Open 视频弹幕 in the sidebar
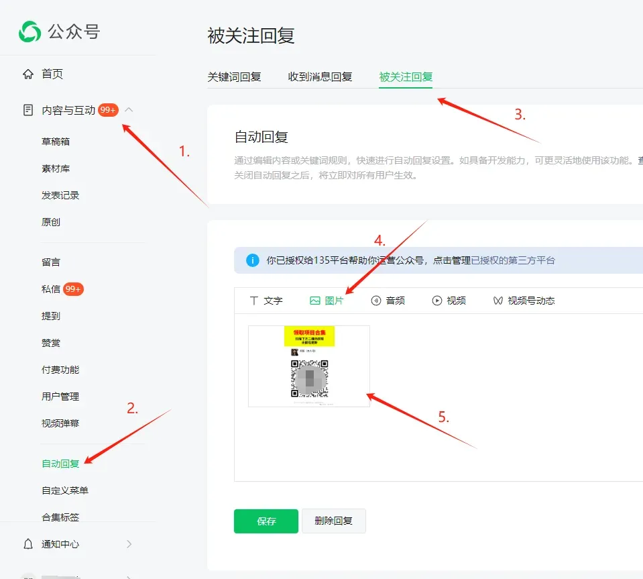 [x=60, y=423]
